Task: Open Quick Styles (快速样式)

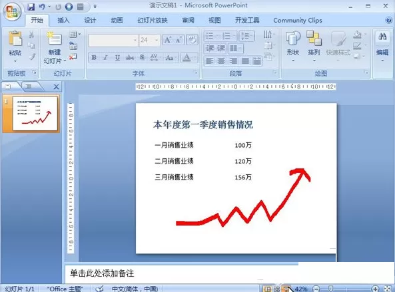Action: [x=338, y=45]
